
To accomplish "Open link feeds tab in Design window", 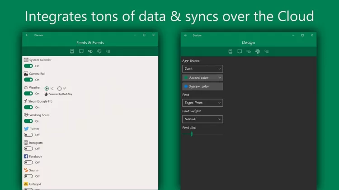I will (x=249, y=51).
